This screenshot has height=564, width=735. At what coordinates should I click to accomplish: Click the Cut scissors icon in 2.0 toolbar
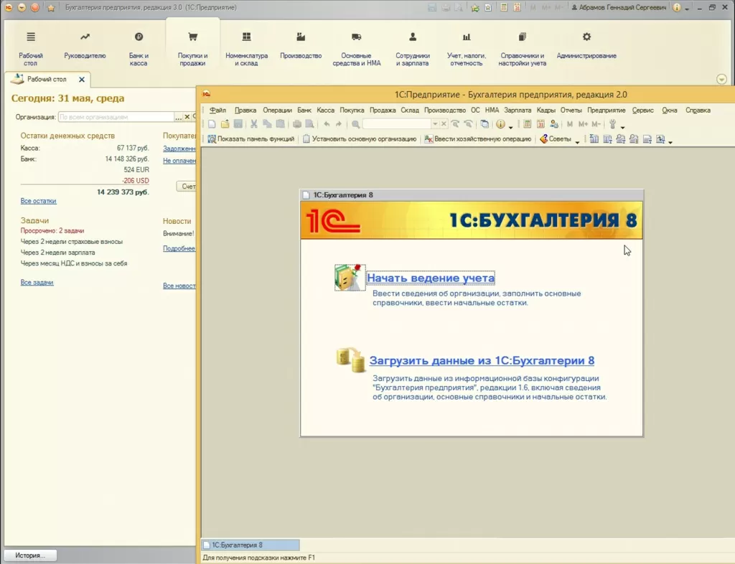[x=253, y=124]
